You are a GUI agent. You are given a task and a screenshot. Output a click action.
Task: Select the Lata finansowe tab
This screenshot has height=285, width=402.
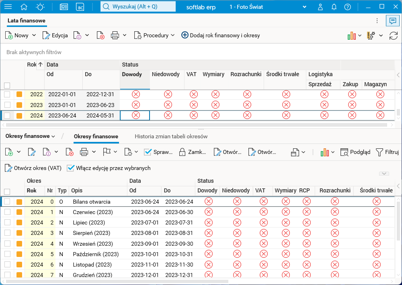point(27,21)
